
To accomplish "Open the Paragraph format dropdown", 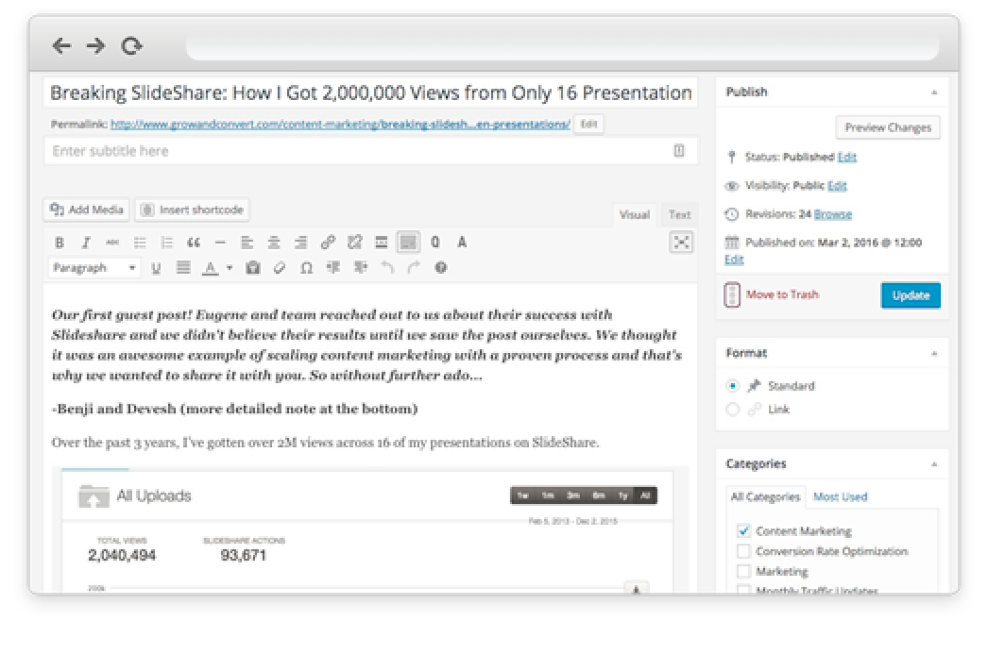I will [x=94, y=268].
